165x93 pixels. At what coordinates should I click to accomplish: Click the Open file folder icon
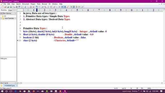click(x=5, y=7)
